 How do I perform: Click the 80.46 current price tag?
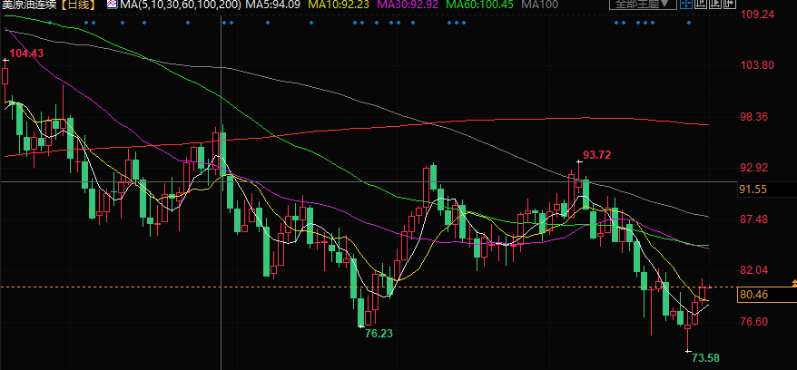click(x=754, y=295)
